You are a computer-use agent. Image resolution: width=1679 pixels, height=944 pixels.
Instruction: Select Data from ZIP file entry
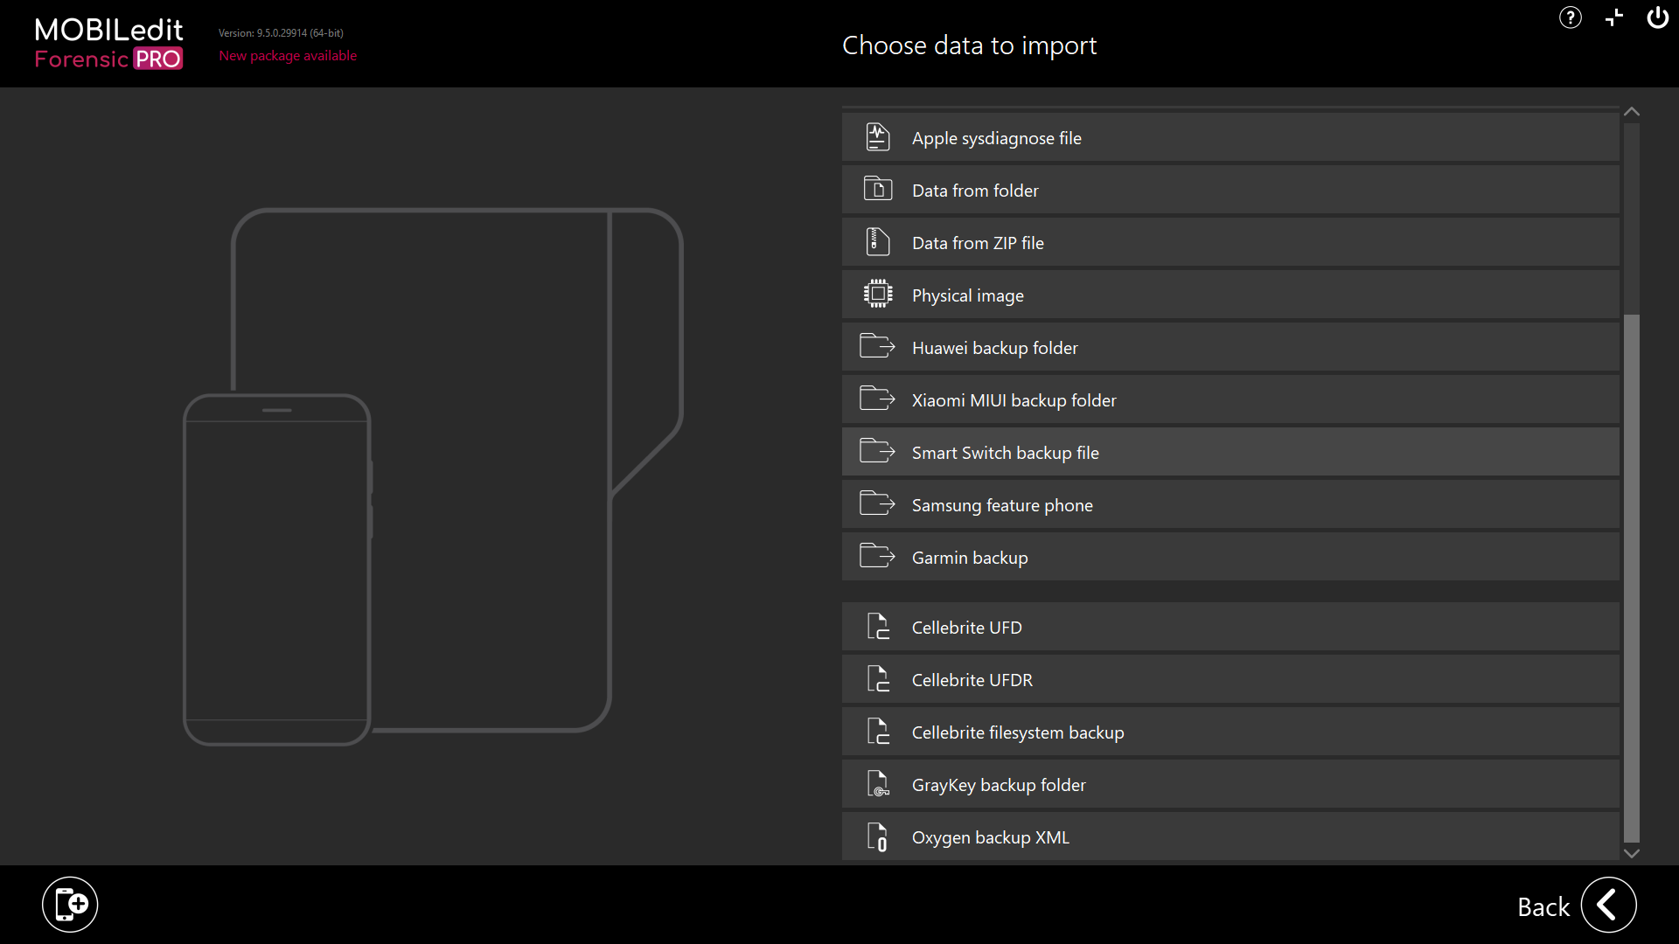click(1228, 243)
